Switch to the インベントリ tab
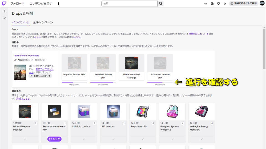This screenshot has width=266, height=149. point(21,22)
